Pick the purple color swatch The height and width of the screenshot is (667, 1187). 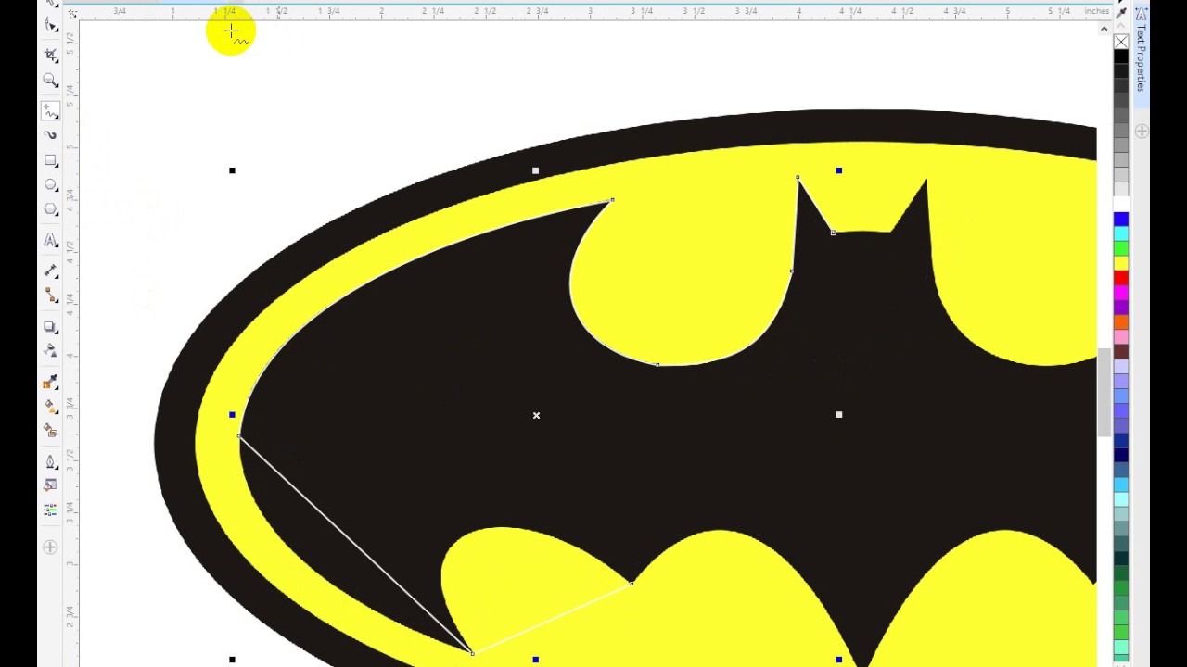point(1121,308)
